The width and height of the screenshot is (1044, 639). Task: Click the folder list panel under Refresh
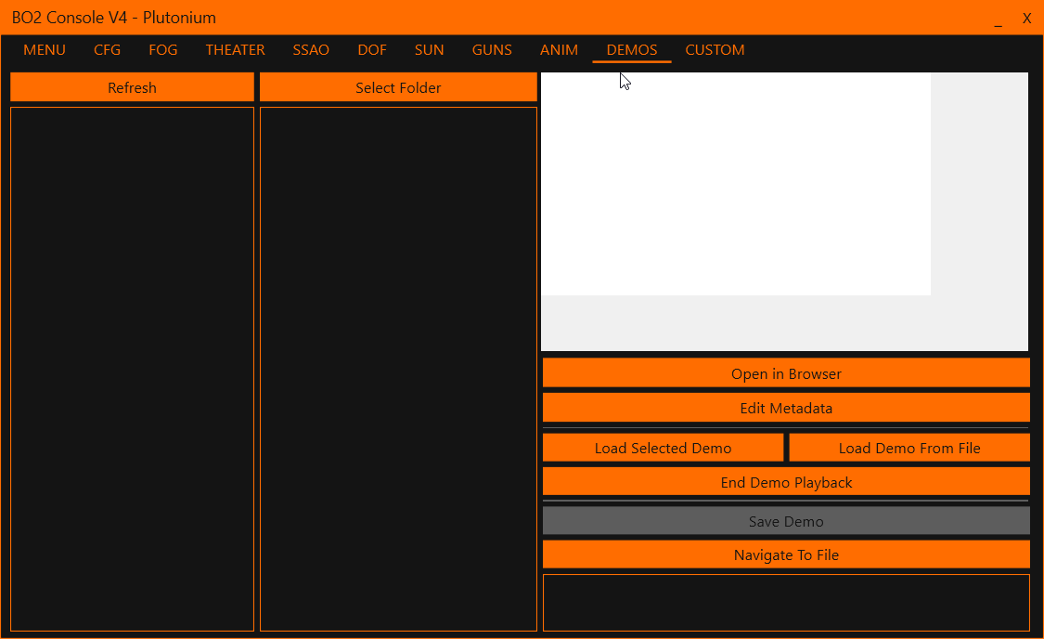click(132, 369)
